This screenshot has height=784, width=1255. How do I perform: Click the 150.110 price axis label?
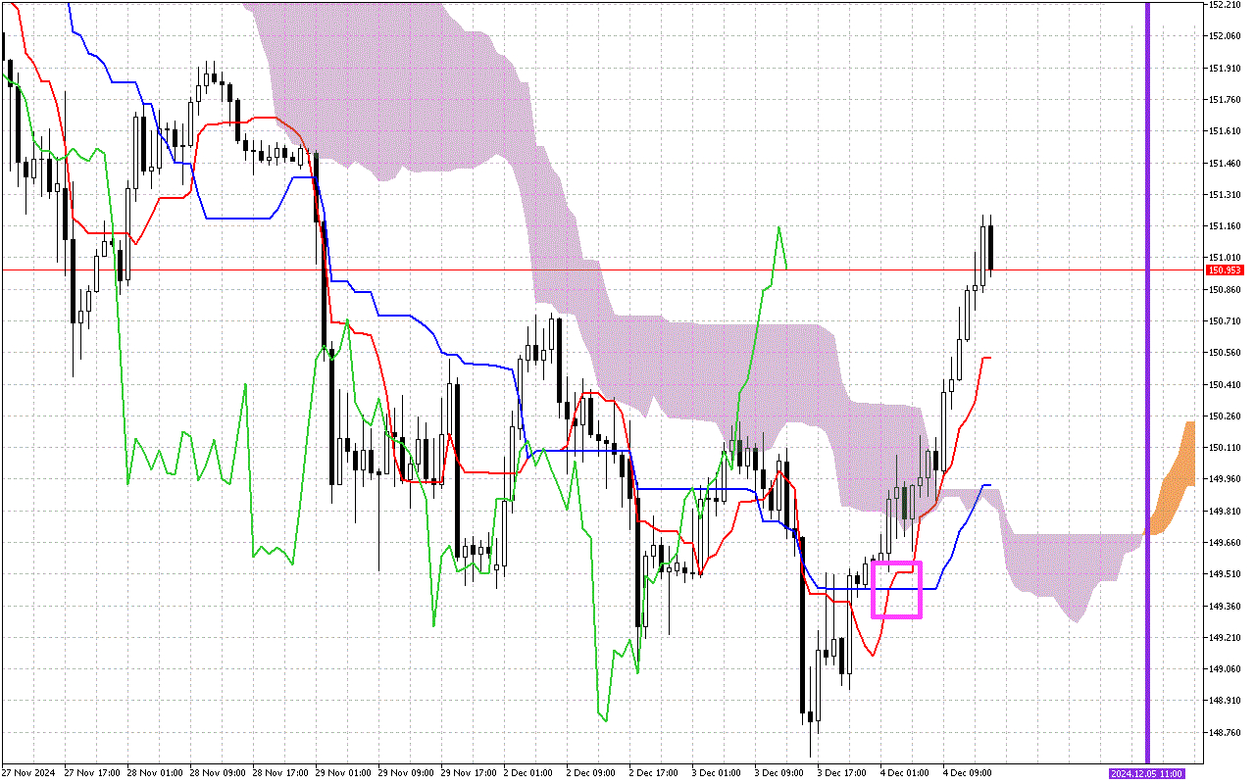pyautogui.click(x=1226, y=448)
